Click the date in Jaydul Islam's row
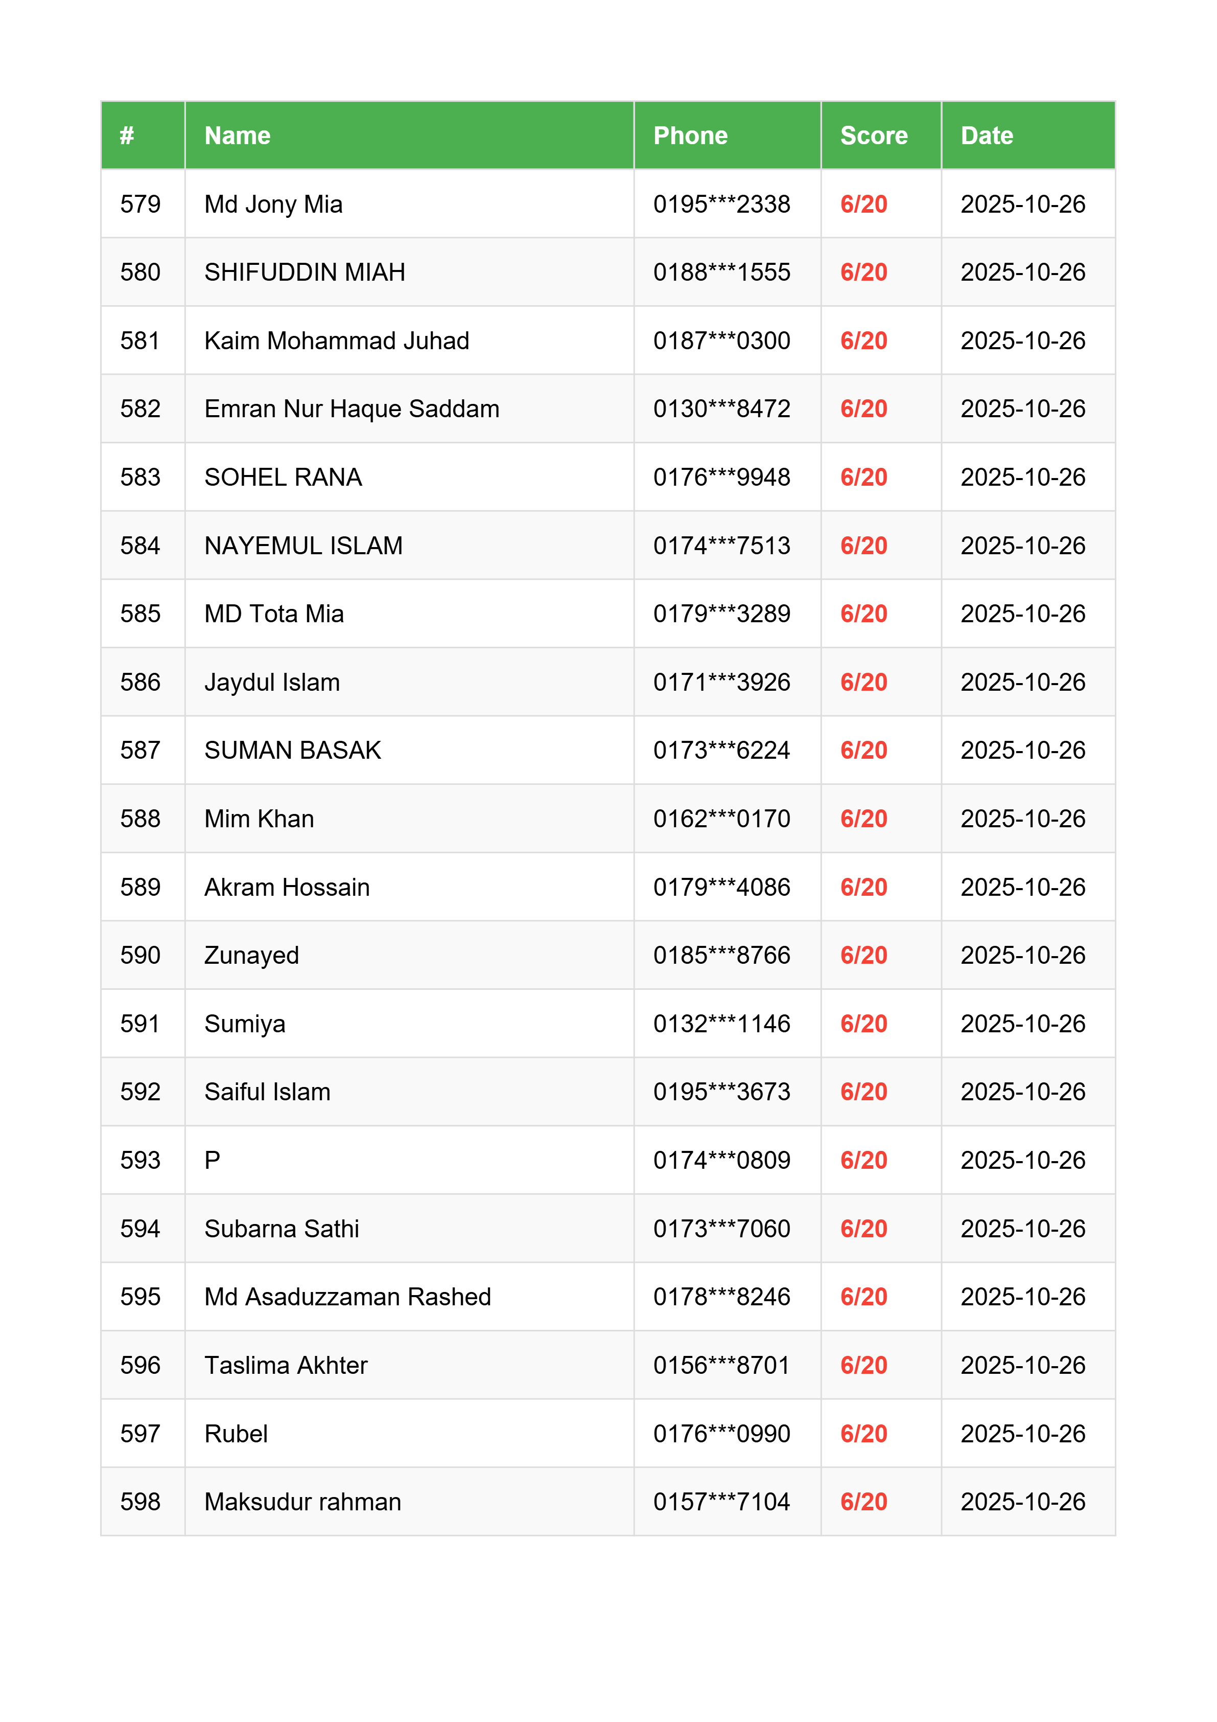This screenshot has height=1722, width=1217. [x=1022, y=682]
